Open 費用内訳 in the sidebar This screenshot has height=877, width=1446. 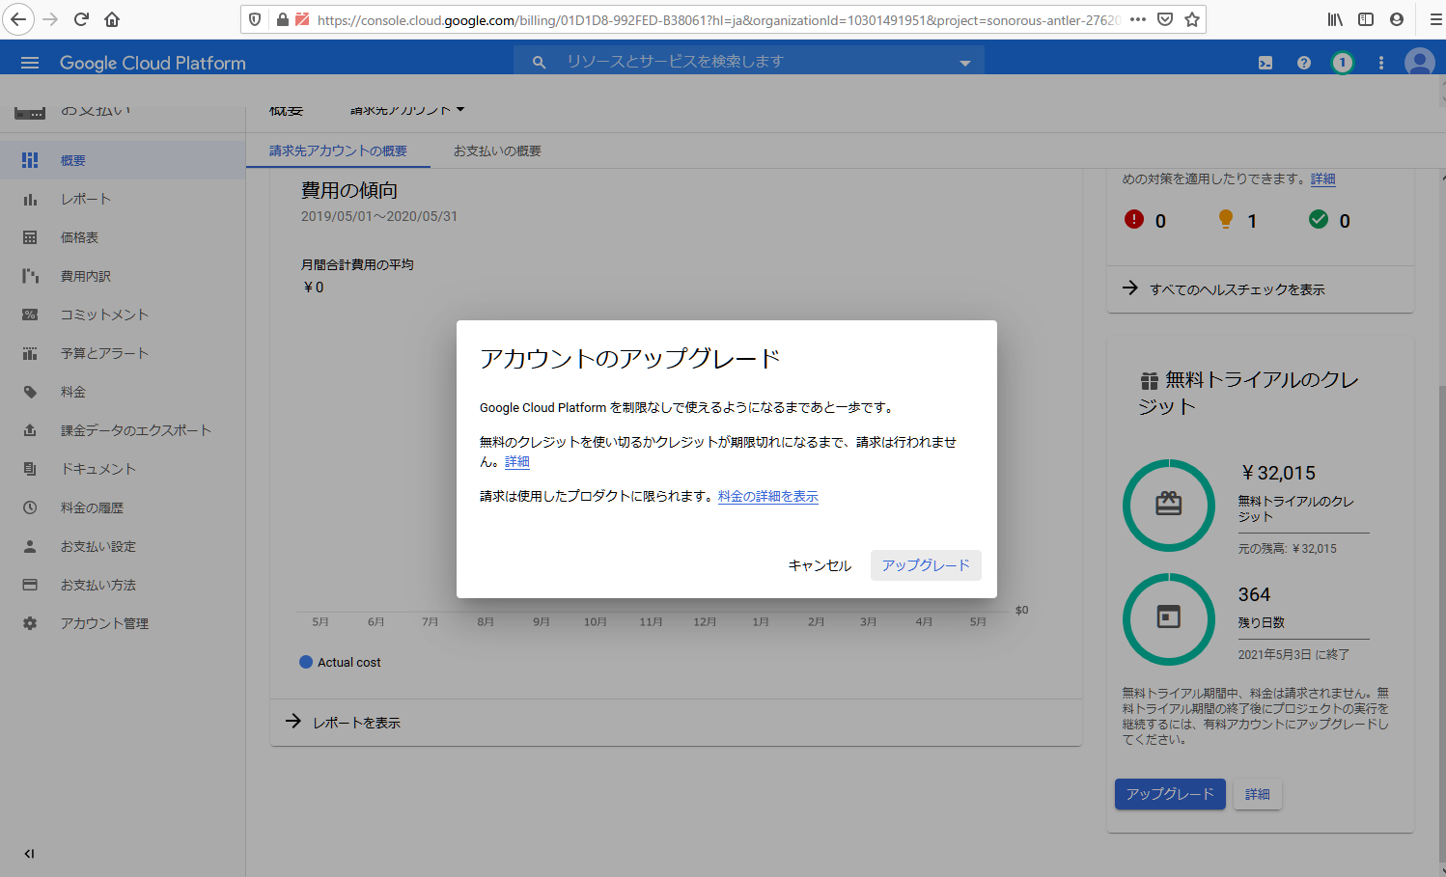[123, 276]
